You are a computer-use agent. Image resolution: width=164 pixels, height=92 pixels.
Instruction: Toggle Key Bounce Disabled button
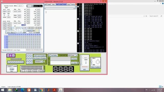tap(40, 59)
